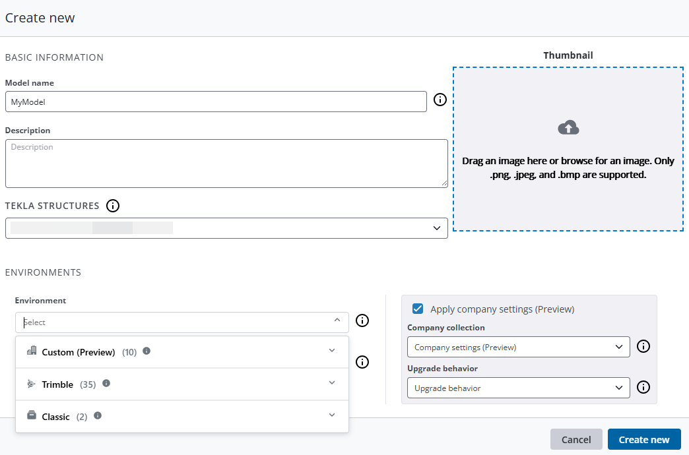Expand the Classic environment group

tap(331, 415)
